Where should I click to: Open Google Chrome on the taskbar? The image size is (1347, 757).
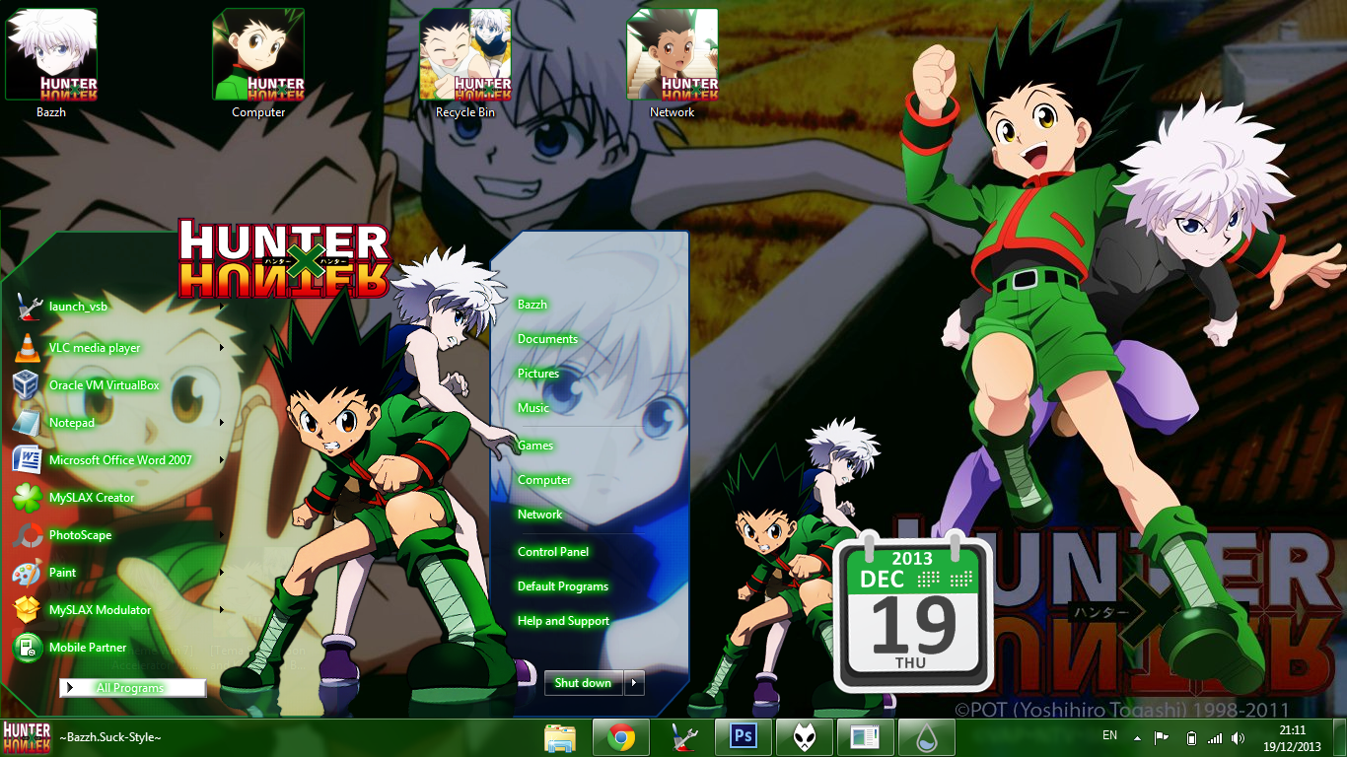(620, 737)
